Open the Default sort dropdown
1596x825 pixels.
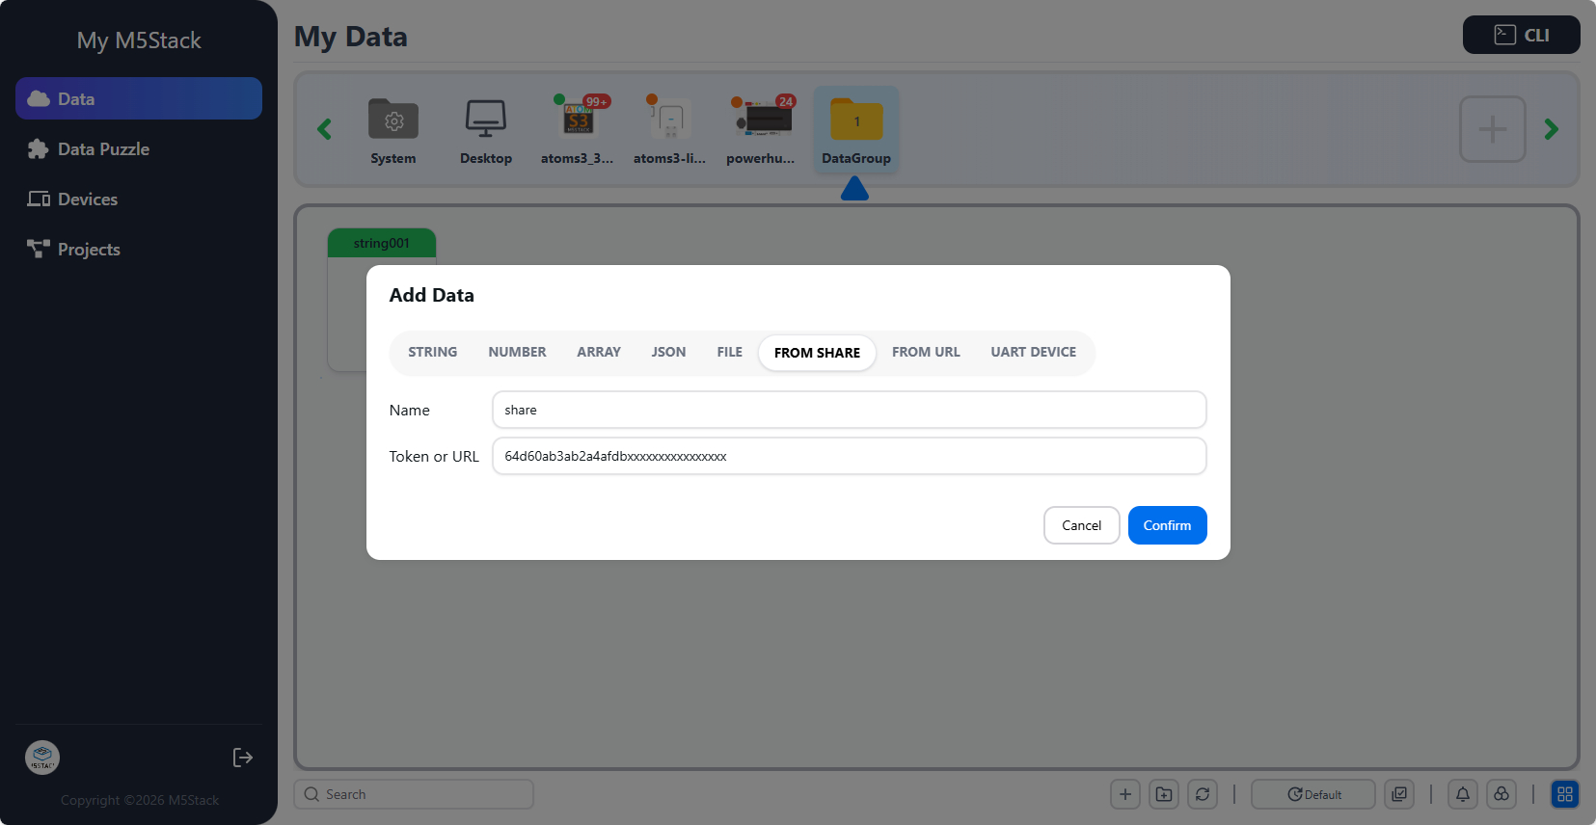(x=1312, y=794)
